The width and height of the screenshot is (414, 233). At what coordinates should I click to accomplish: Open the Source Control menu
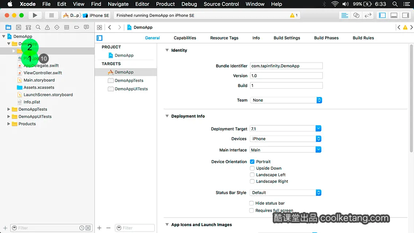221,4
